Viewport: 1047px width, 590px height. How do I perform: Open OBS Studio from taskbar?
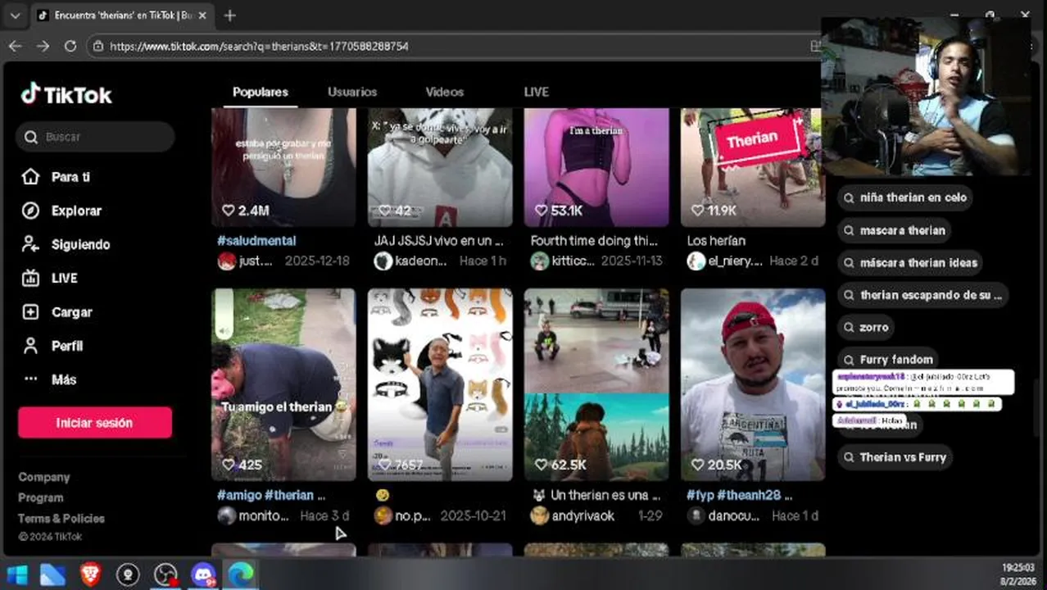pos(166,574)
